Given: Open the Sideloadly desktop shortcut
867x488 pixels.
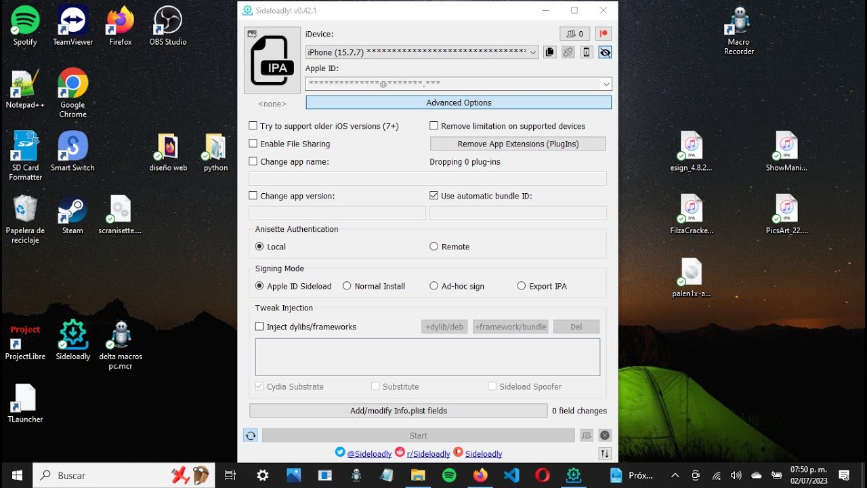Looking at the screenshot, I should tap(73, 340).
